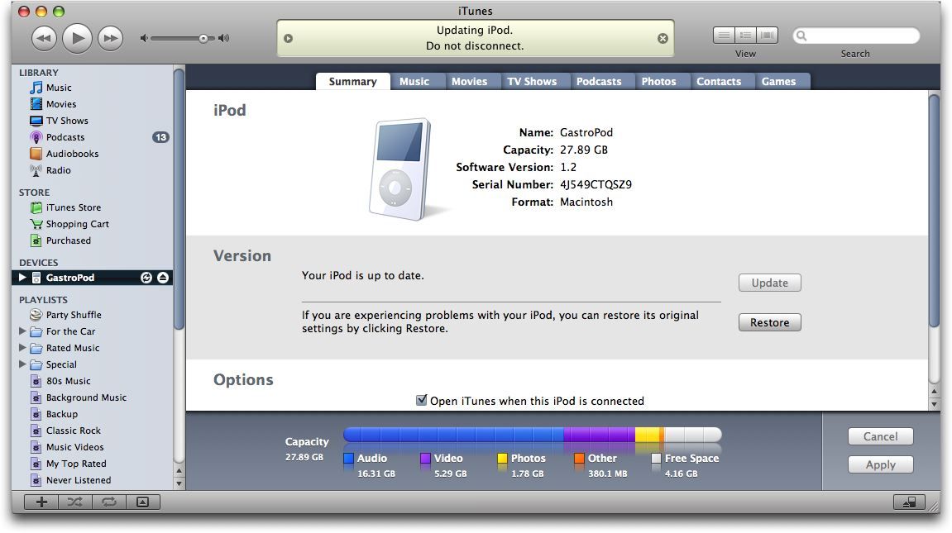952x533 pixels.
Task: Click the yellow Photos capacity swatch
Action: pos(502,459)
